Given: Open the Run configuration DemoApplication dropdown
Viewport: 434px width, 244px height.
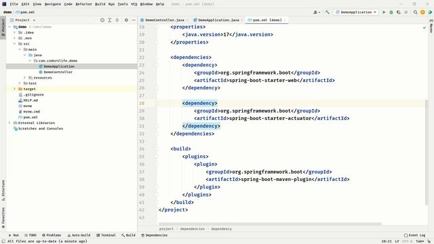Looking at the screenshot, I should pos(355,12).
